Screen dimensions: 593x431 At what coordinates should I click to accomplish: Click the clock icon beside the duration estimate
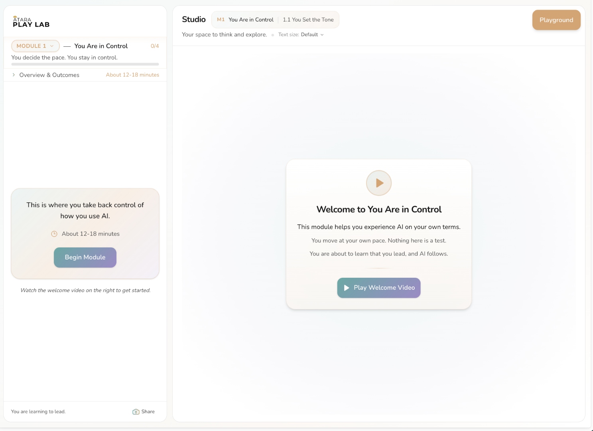click(55, 234)
